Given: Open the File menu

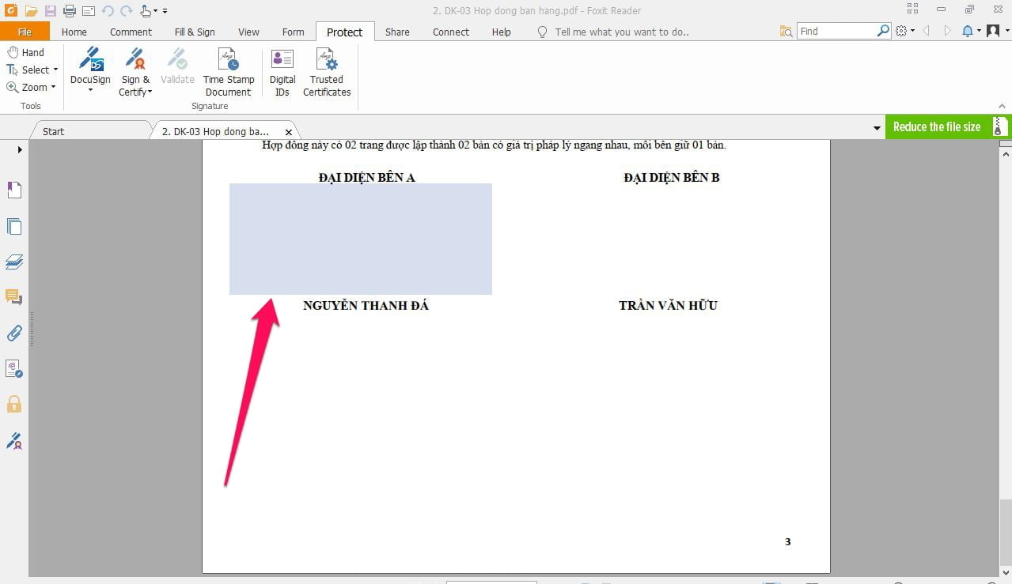Looking at the screenshot, I should (25, 31).
